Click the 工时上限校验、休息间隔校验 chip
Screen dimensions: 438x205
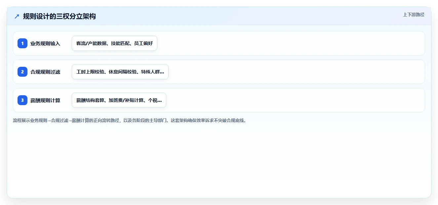coord(120,72)
